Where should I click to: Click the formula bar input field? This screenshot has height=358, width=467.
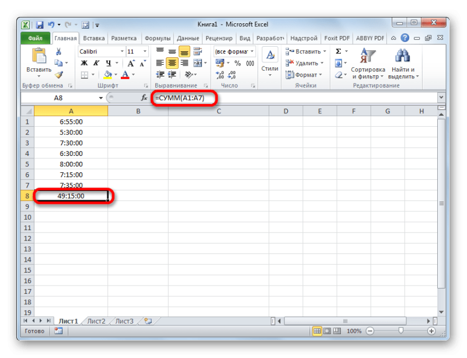pos(294,98)
